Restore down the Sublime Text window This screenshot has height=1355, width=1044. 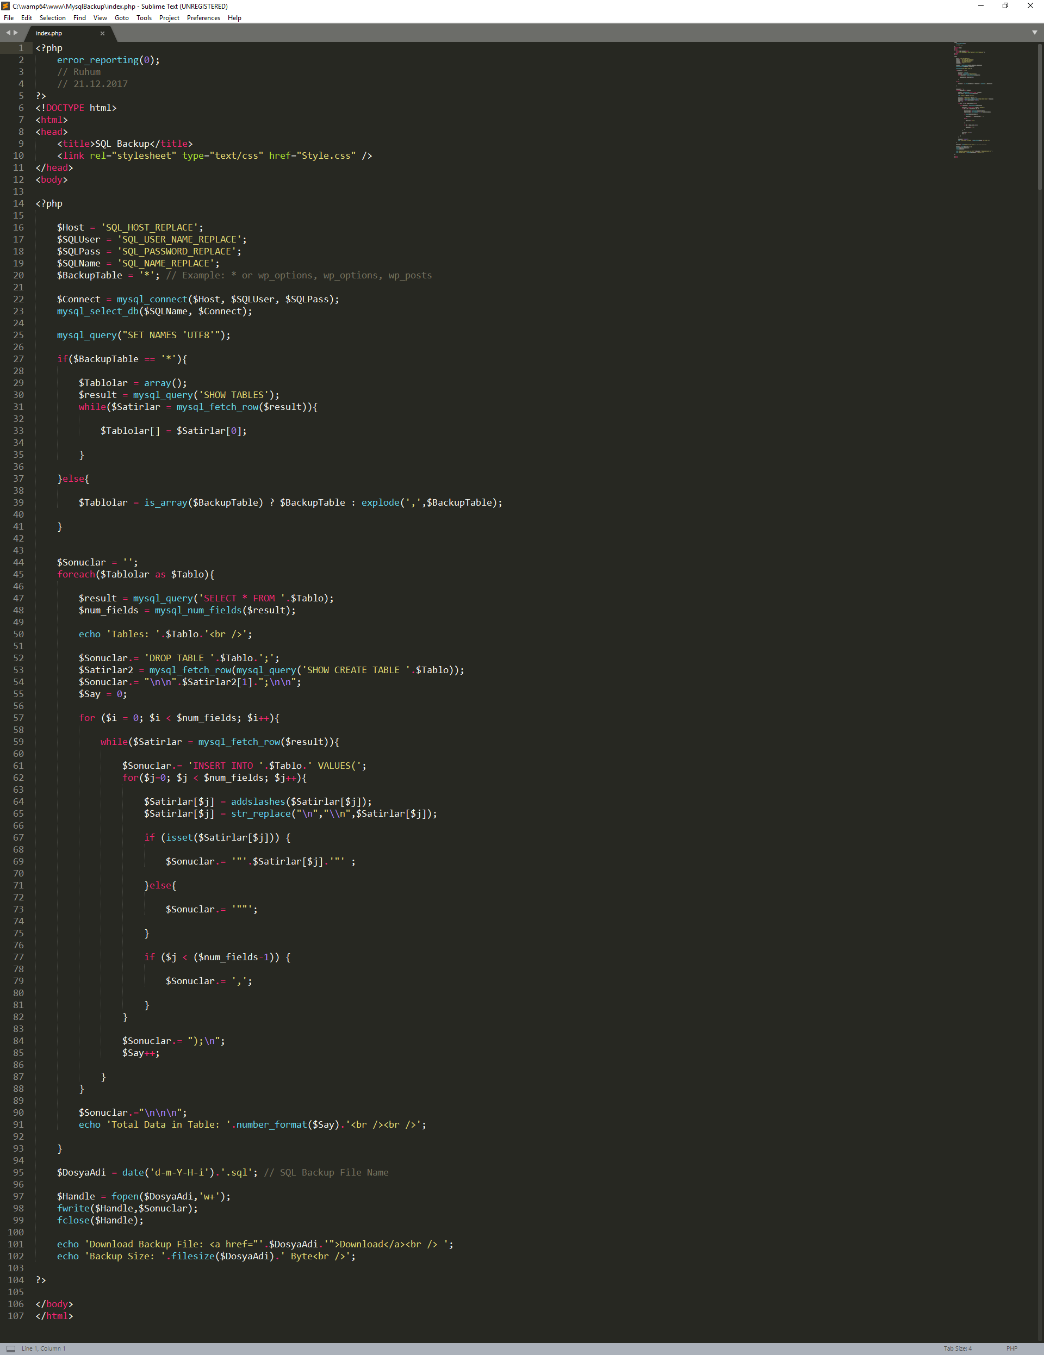point(1005,6)
